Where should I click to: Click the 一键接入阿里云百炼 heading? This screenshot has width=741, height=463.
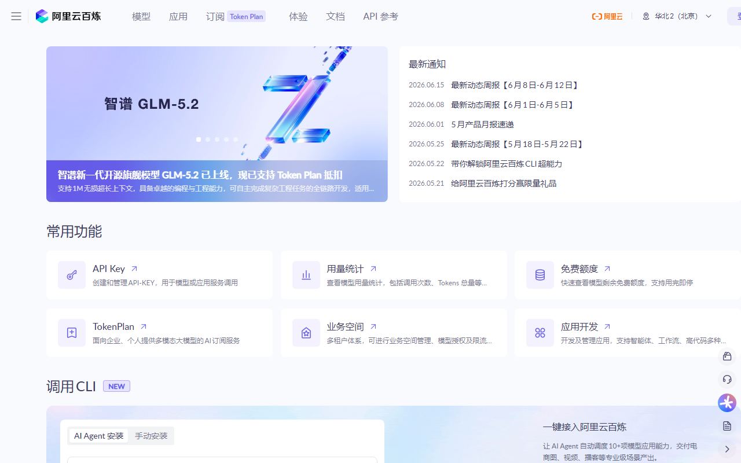tap(585, 427)
